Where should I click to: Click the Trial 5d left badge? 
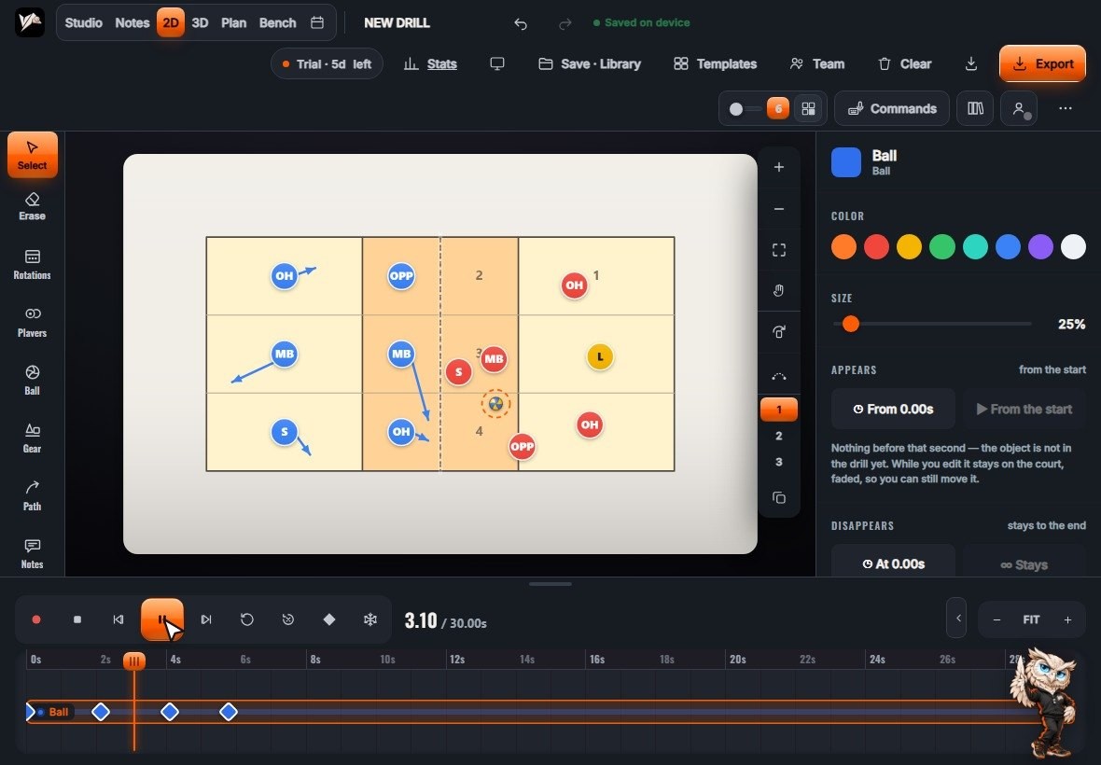(327, 63)
